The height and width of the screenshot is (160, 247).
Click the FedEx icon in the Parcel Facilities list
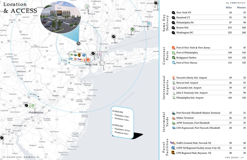tap(173, 143)
